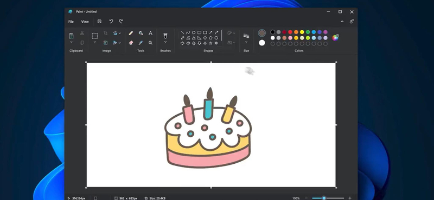Image resolution: width=434 pixels, height=200 pixels.
Task: Click the zoom in plus button
Action: click(x=350, y=198)
